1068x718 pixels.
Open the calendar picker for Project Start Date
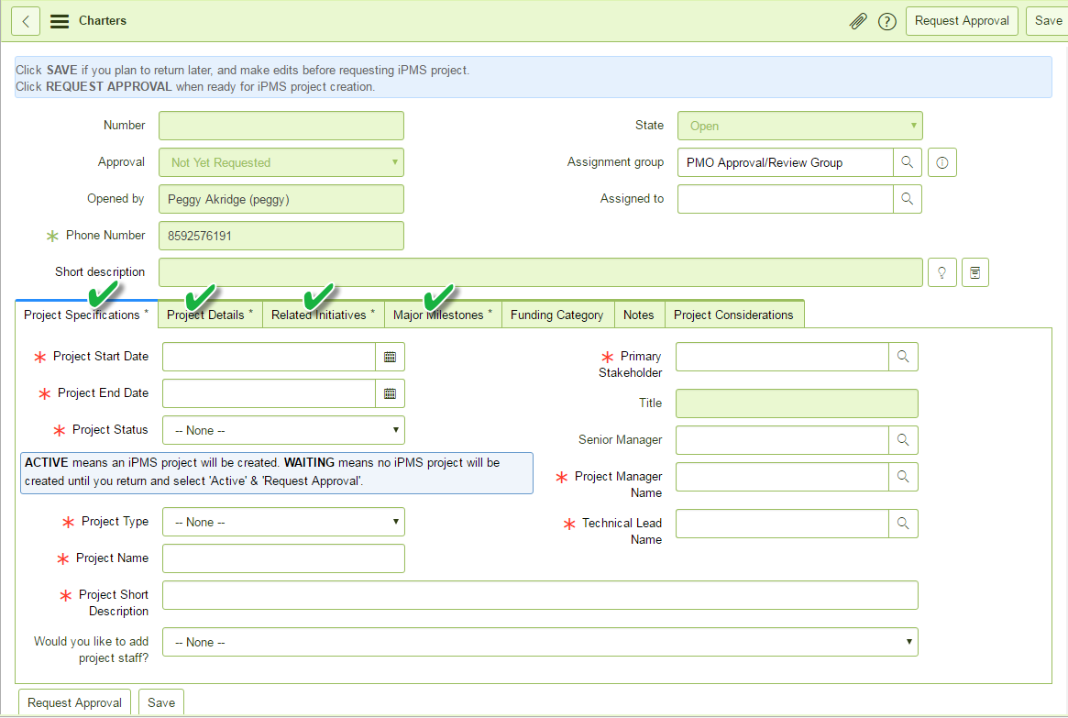(x=390, y=356)
